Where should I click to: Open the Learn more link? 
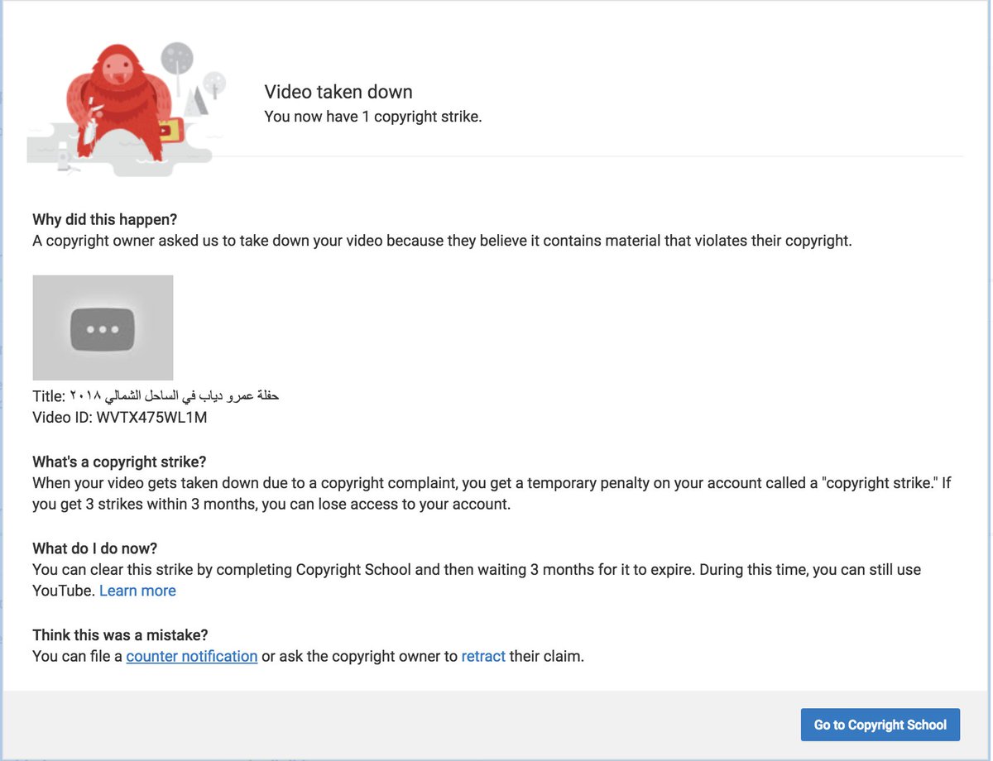pyautogui.click(x=137, y=591)
